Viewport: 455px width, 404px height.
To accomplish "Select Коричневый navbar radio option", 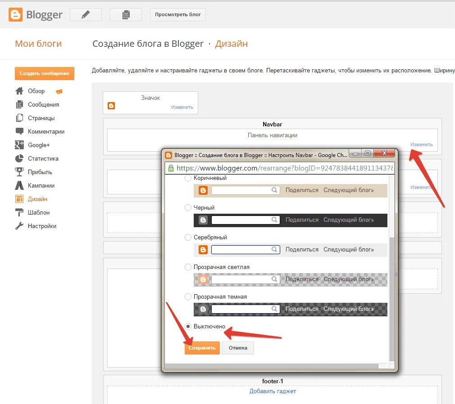I will coord(188,178).
